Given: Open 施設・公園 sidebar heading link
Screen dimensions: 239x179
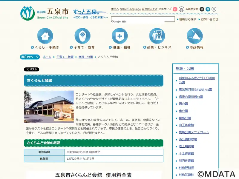Looking at the screenshot, I should pyautogui.click(x=185, y=69).
